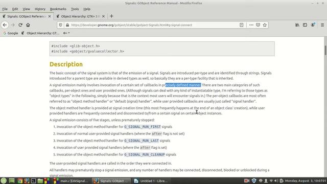Click the #include <gobject/gvaluecollector.h> line
This screenshot has width=327, height=184.
click(x=88, y=51)
